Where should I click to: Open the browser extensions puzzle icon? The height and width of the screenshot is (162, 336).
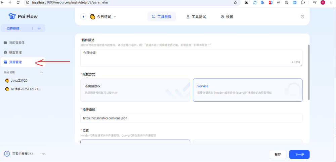[x=302, y=2]
